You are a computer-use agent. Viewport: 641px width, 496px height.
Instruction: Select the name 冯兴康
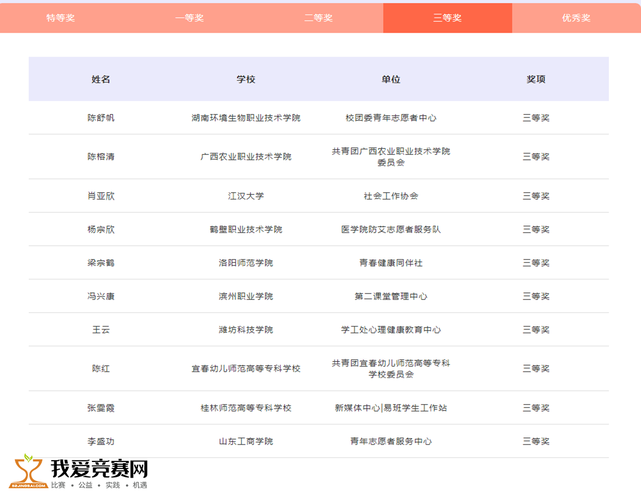pyautogui.click(x=101, y=297)
